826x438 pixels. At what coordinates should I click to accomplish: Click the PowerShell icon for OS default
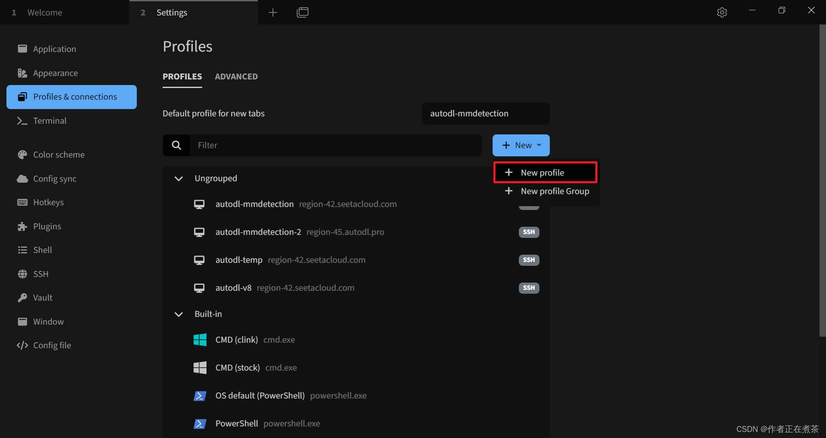tap(200, 395)
